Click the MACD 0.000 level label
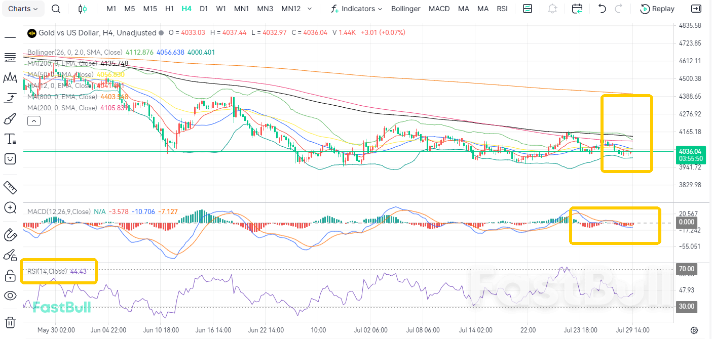This screenshot has height=339, width=713. 687,222
